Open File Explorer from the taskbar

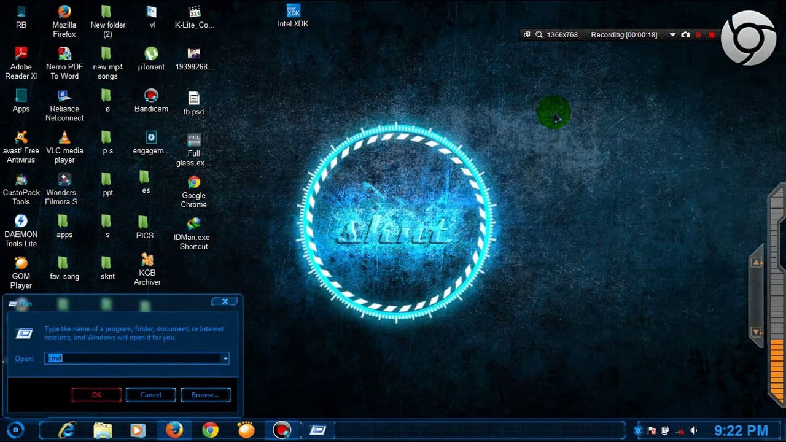click(103, 430)
